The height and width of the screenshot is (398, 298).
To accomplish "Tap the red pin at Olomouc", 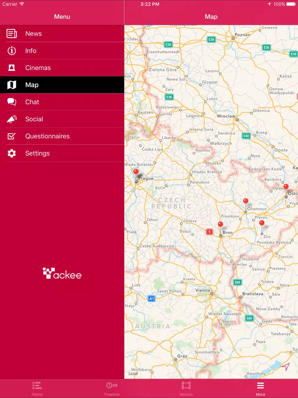I will (246, 201).
